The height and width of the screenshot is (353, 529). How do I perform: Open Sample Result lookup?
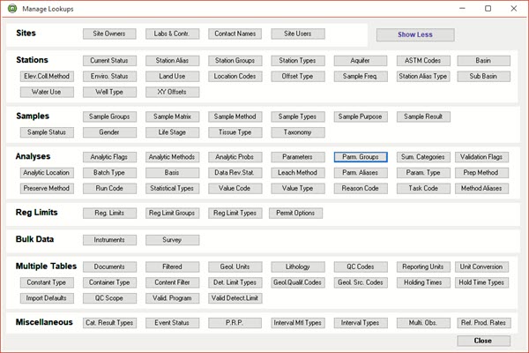423,116
